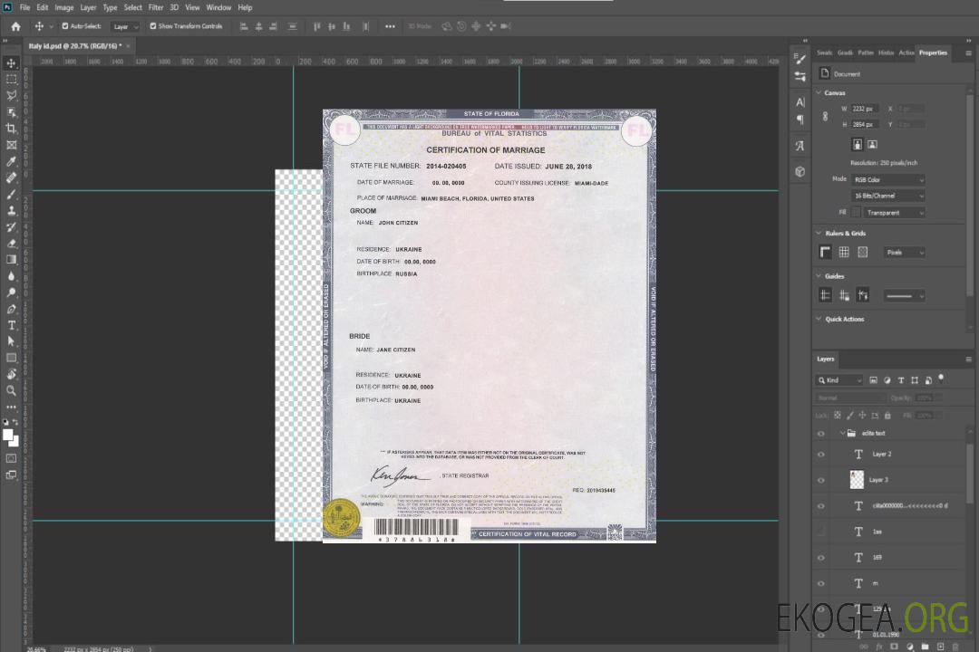Image resolution: width=979 pixels, height=652 pixels.
Task: Click the foreground color swatch
Action: point(8,436)
